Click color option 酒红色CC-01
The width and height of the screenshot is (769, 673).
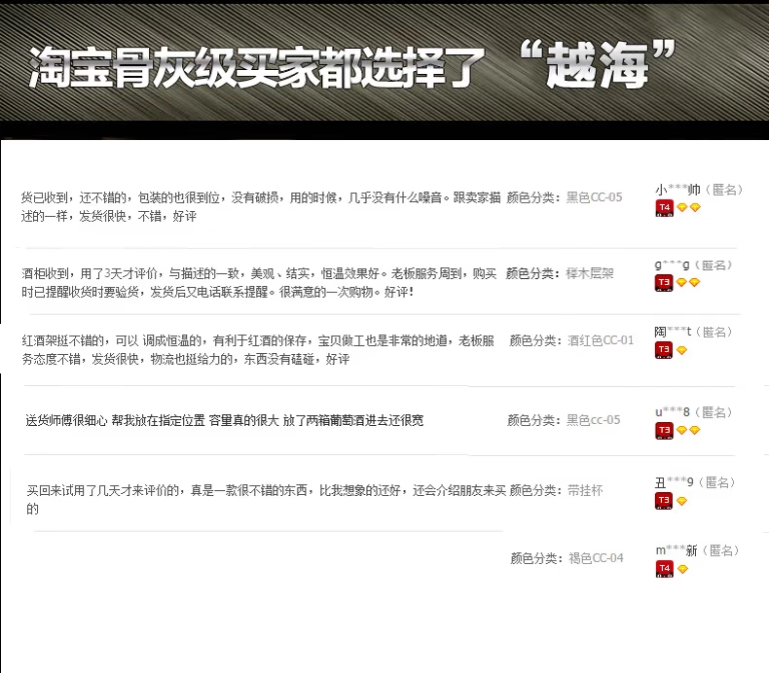601,340
